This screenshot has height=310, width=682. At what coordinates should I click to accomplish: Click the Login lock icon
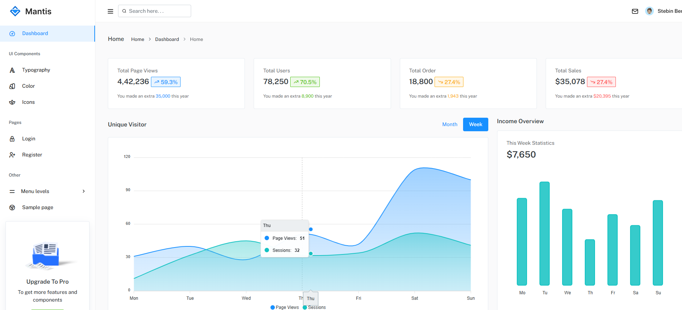(x=12, y=139)
